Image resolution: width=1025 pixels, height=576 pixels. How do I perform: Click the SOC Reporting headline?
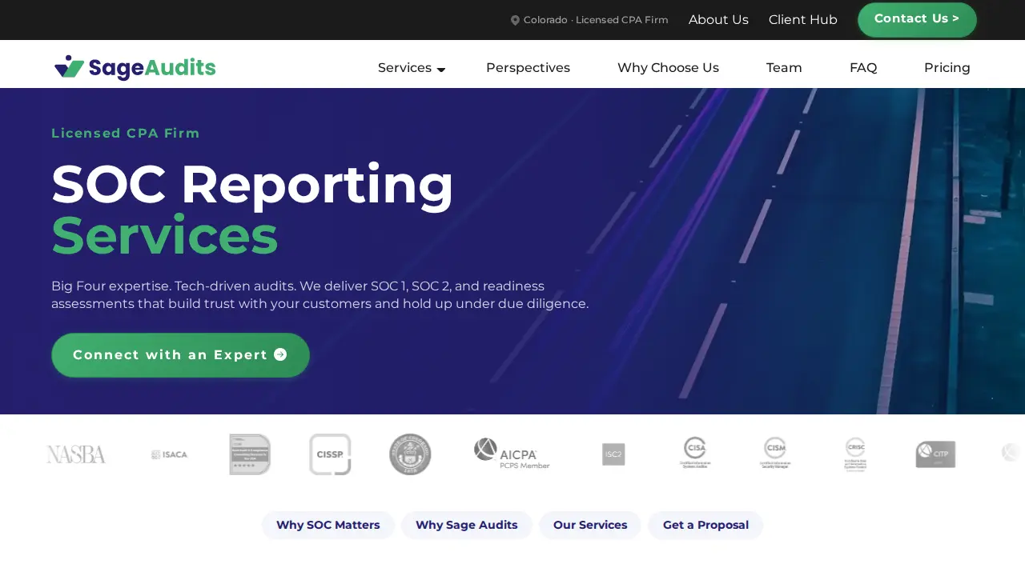[x=252, y=185]
